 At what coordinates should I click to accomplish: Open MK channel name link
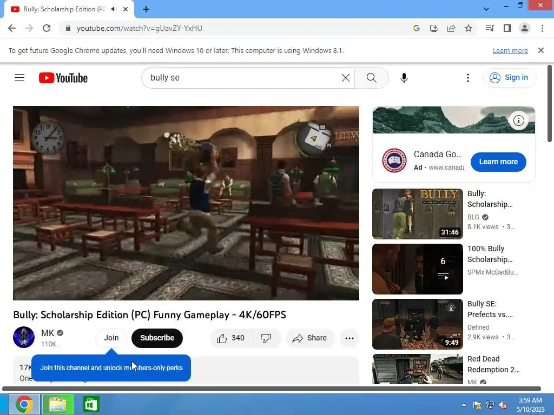(x=48, y=333)
